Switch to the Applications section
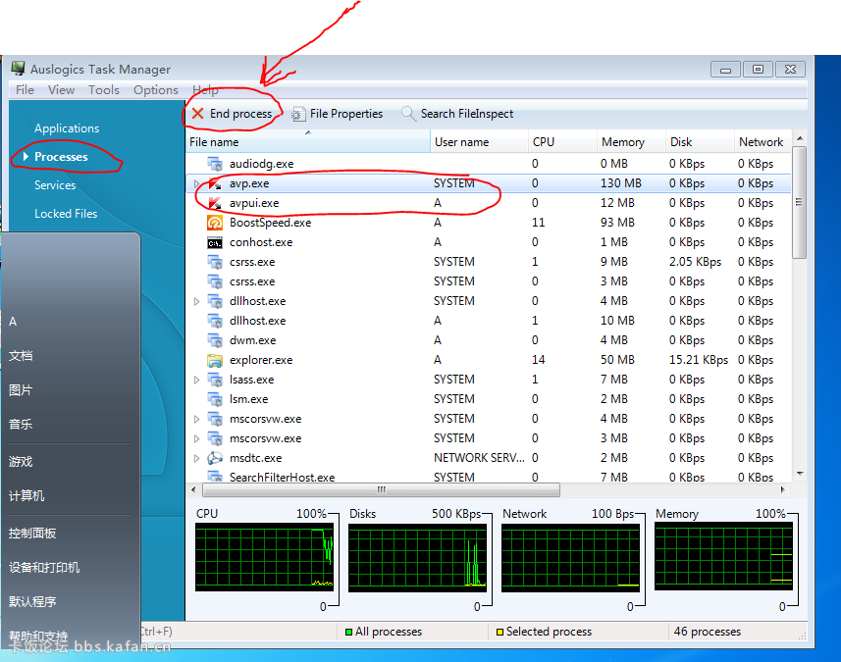841x662 pixels. [x=67, y=128]
